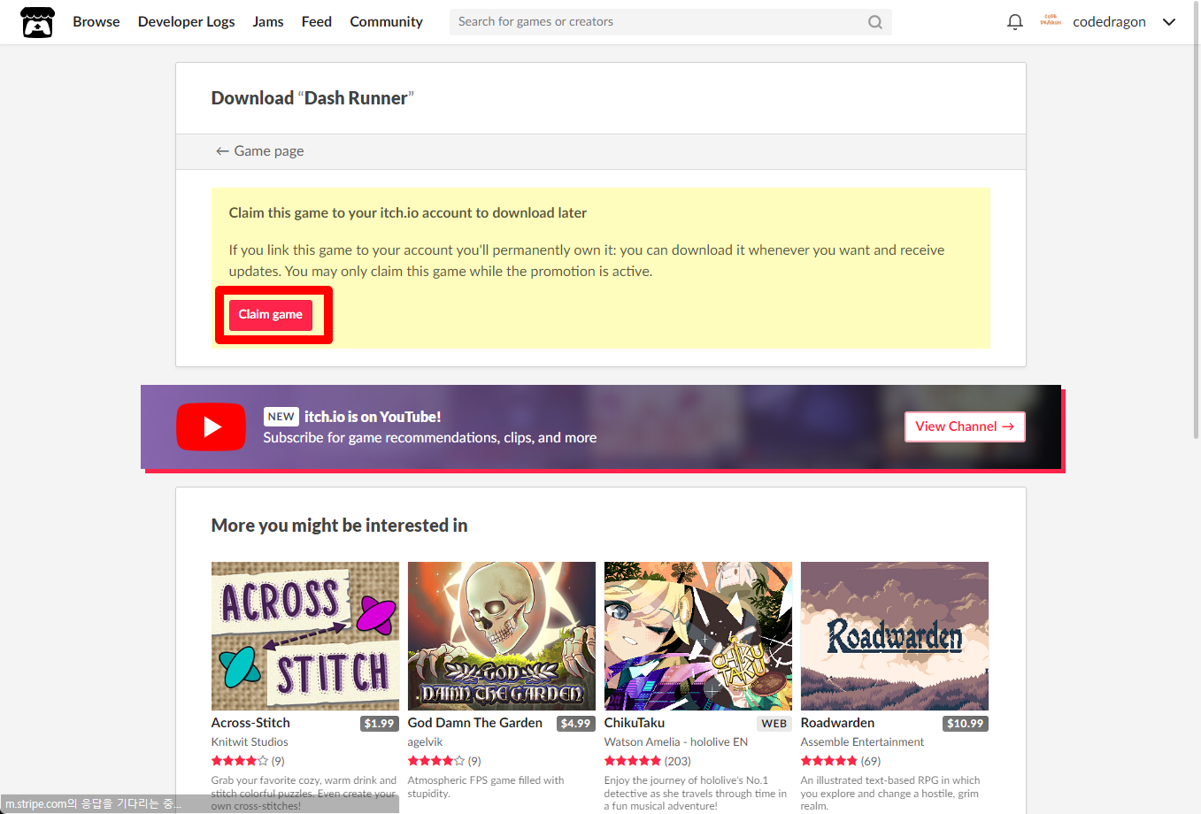The height and width of the screenshot is (814, 1201).
Task: Click the Download "Dash Runner" heading
Action: coord(312,98)
